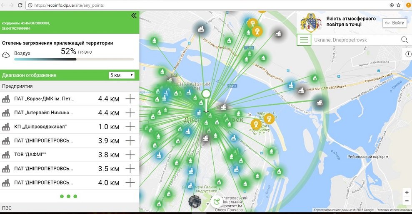
Task: Open the hamburger menu on the map
Action: click(304, 40)
